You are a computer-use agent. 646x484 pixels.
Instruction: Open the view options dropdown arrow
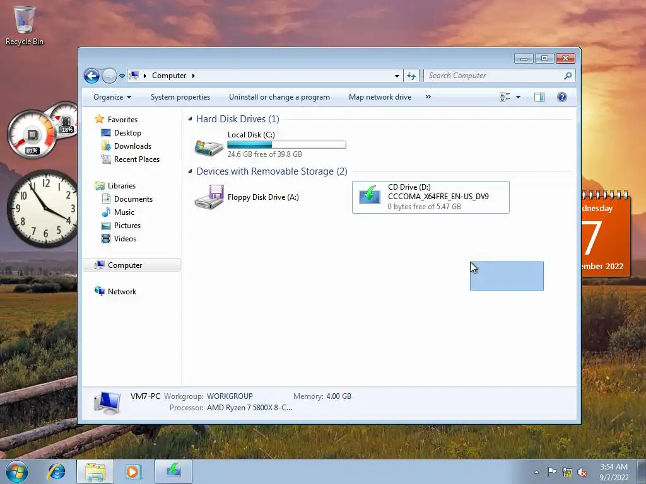pyautogui.click(x=519, y=97)
